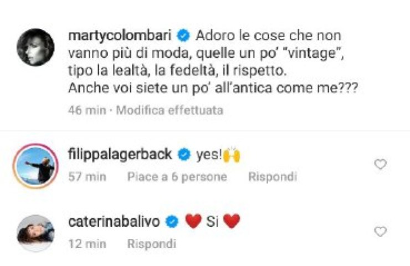Reply to caterinabalivo's comment via Rispondi
The image size is (410, 266).
pyautogui.click(x=152, y=244)
